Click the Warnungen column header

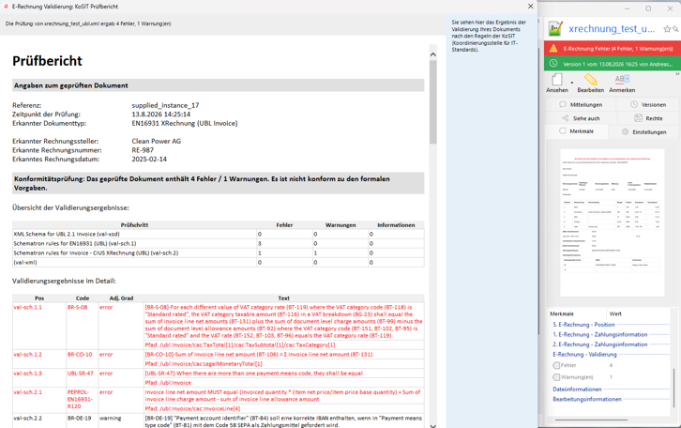[340, 225]
